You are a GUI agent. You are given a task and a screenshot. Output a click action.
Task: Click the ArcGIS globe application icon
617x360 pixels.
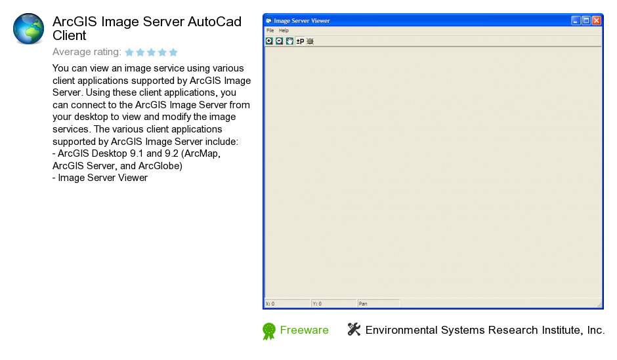[28, 29]
